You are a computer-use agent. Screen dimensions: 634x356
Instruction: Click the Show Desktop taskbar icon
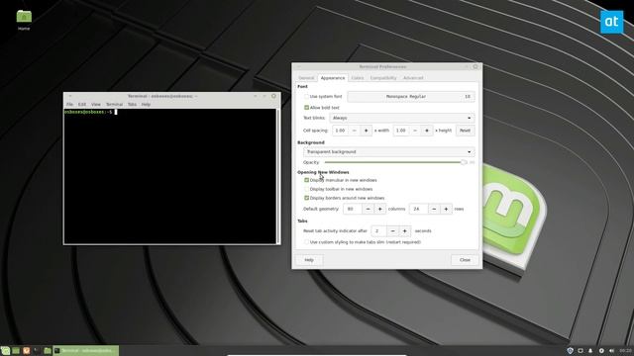(x=16, y=351)
